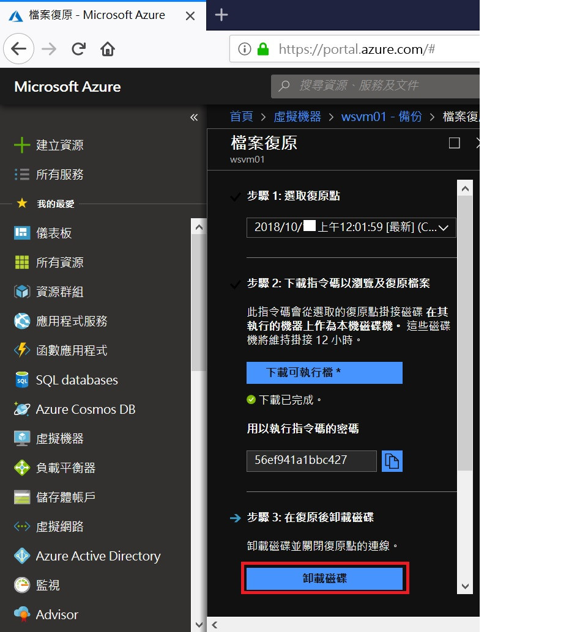Click the 步驟 1: 選取復原點 heading

pos(294,196)
